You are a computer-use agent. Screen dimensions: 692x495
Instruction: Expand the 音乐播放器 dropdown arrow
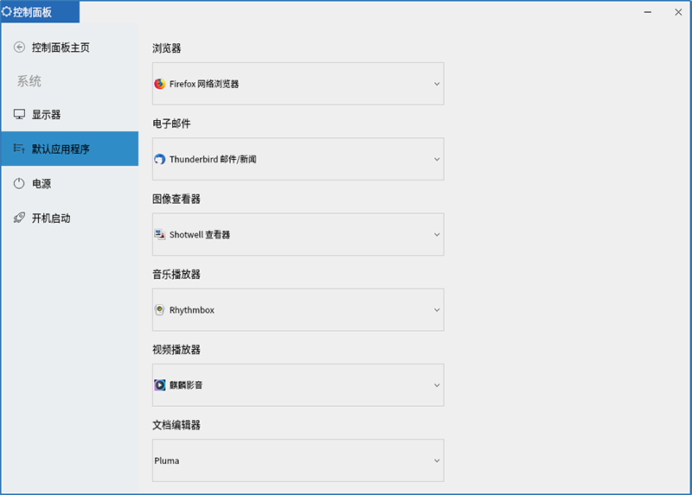tap(437, 310)
